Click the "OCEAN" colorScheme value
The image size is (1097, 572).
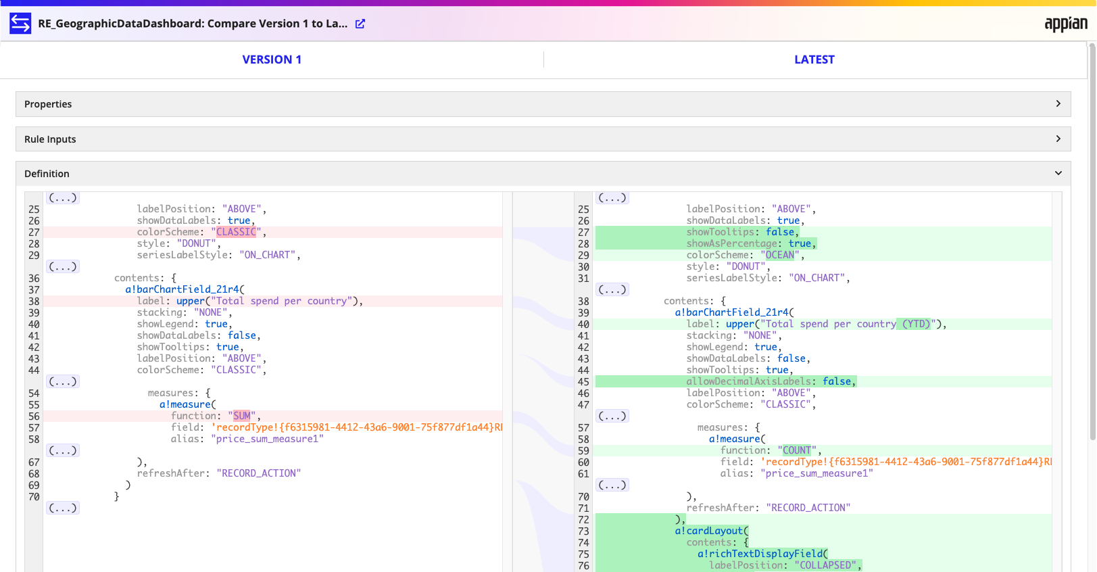point(780,255)
